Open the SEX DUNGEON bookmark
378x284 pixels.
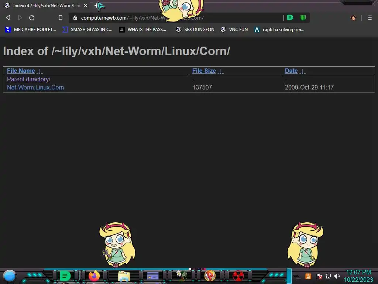click(195, 30)
